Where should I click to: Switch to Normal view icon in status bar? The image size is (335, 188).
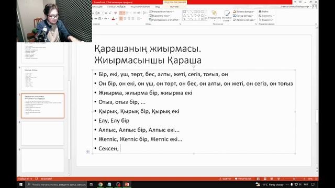click(258, 179)
